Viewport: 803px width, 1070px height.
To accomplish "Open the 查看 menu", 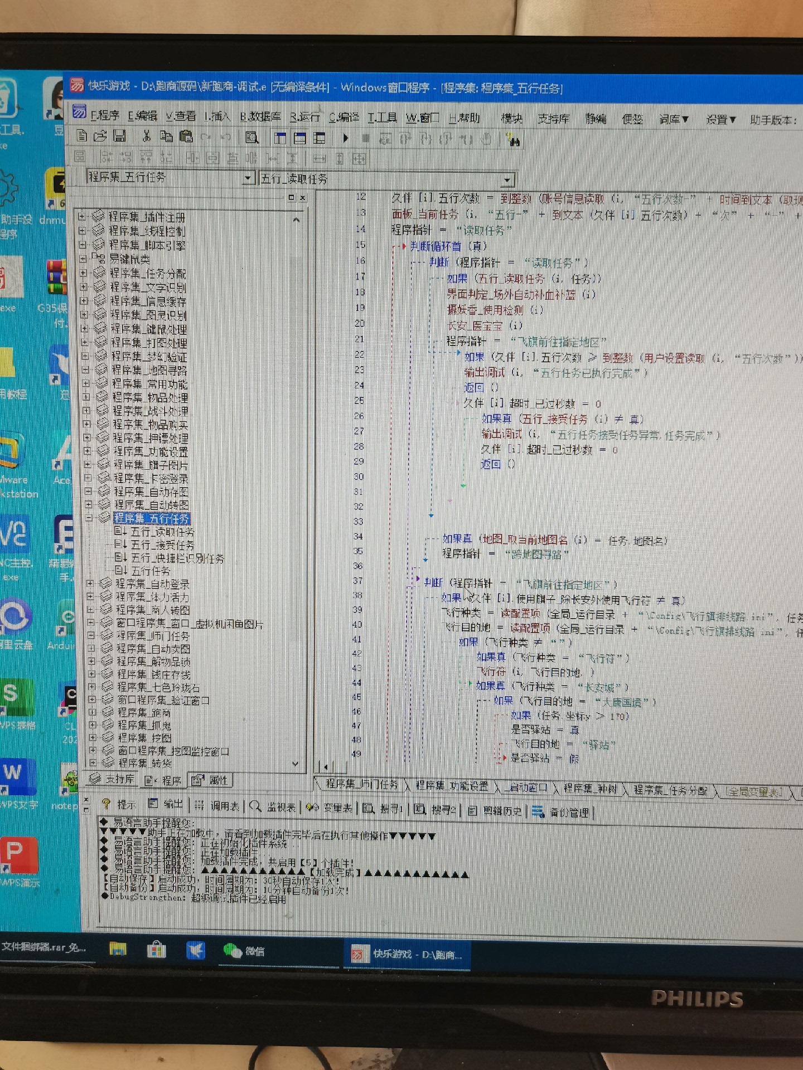I will 181,116.
